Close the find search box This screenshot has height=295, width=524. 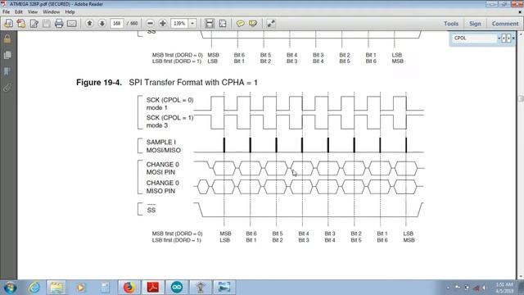point(513,39)
